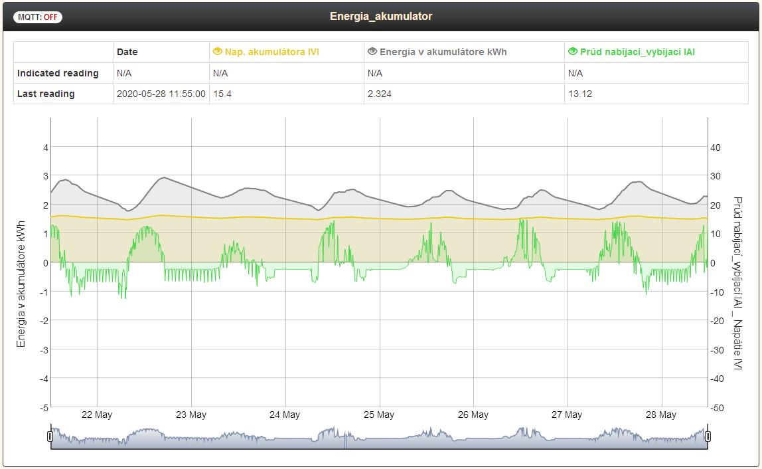The height and width of the screenshot is (469, 762).
Task: Hide the yellow Nap. akumulátora series eye icon
Action: (x=217, y=51)
